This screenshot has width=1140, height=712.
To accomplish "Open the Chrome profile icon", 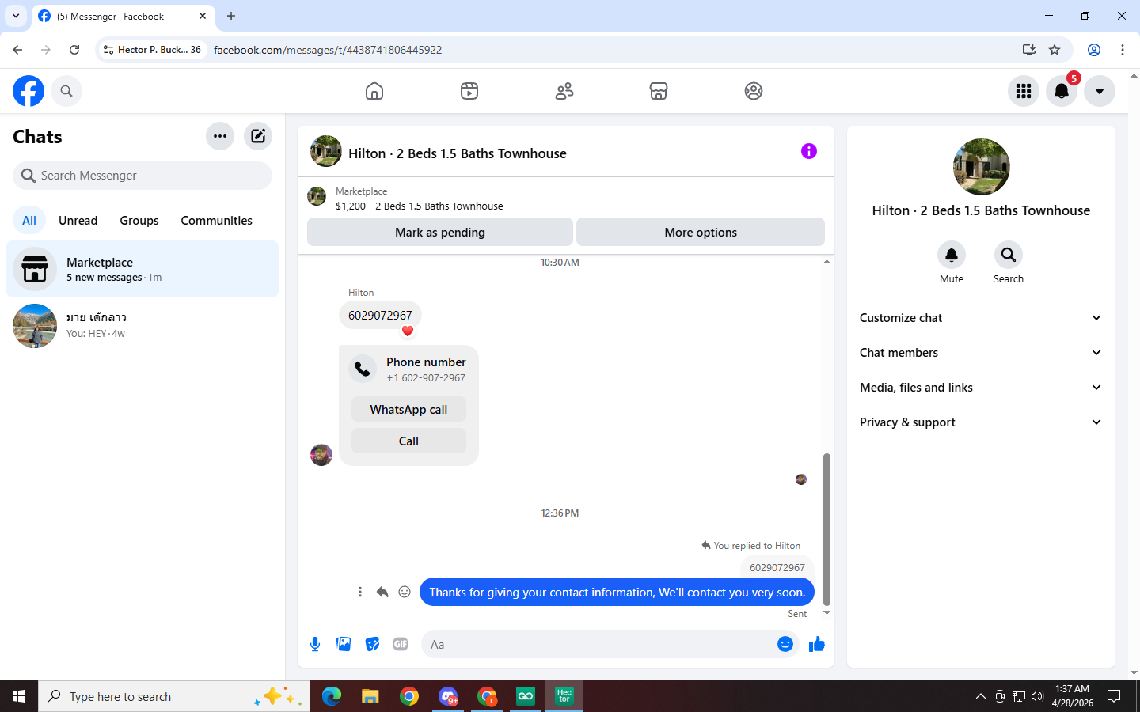I will pyautogui.click(x=1094, y=50).
